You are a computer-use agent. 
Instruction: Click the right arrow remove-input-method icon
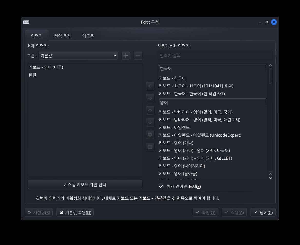(150, 98)
